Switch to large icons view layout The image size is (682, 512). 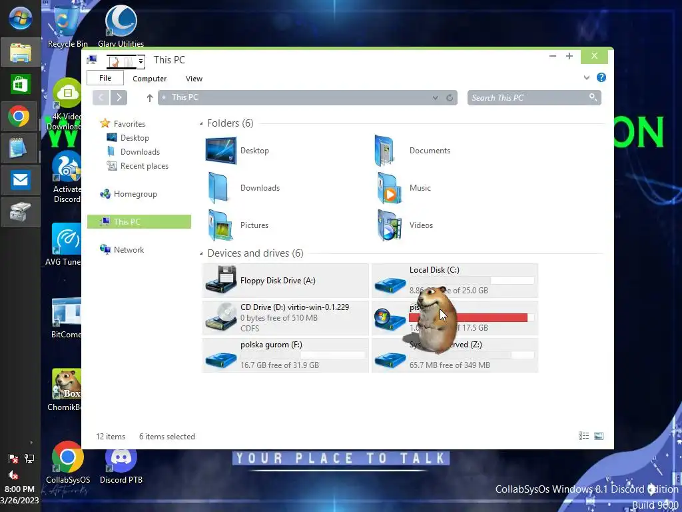tap(599, 436)
